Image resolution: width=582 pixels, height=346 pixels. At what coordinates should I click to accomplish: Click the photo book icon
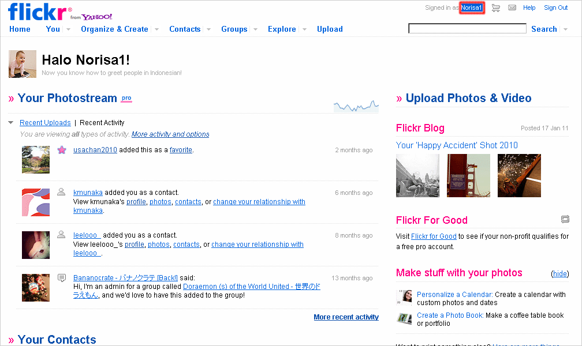pyautogui.click(x=404, y=318)
